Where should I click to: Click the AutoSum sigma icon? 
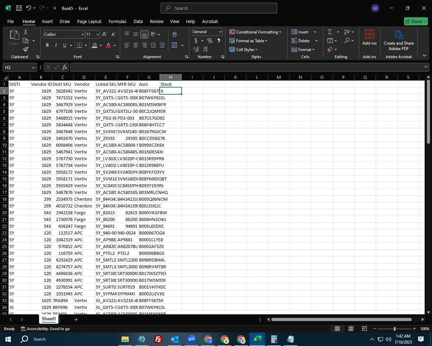click(x=330, y=32)
